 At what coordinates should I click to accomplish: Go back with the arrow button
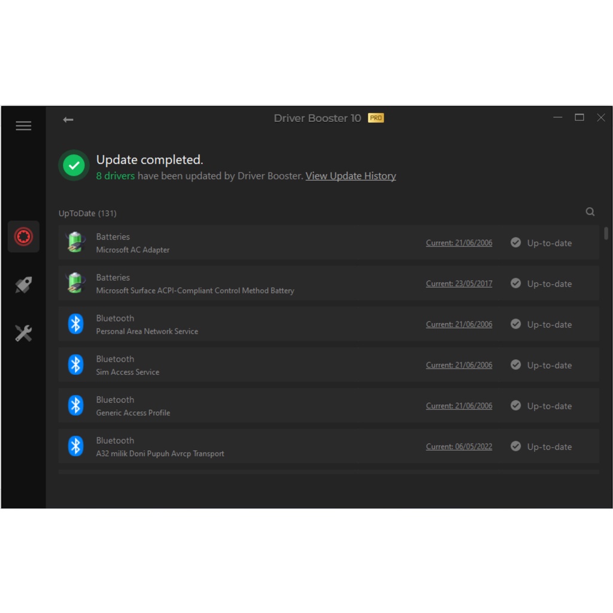(x=68, y=120)
